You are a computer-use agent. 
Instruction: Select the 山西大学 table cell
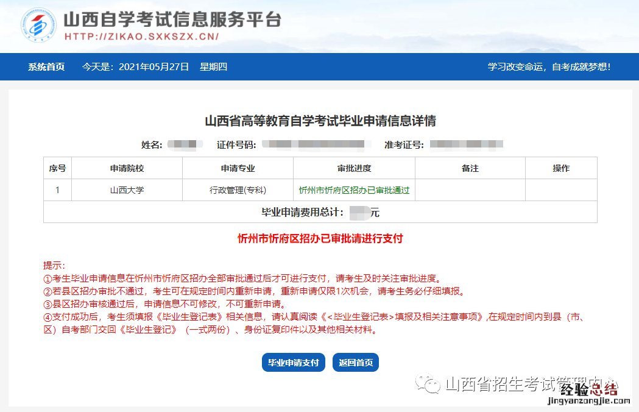point(127,190)
